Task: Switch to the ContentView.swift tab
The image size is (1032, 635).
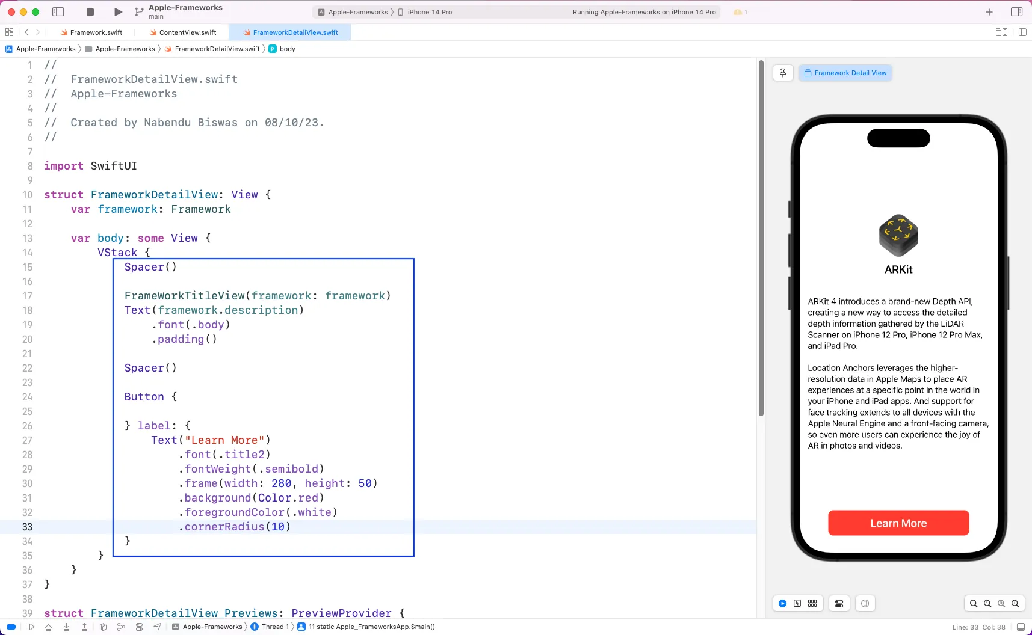Action: (183, 32)
